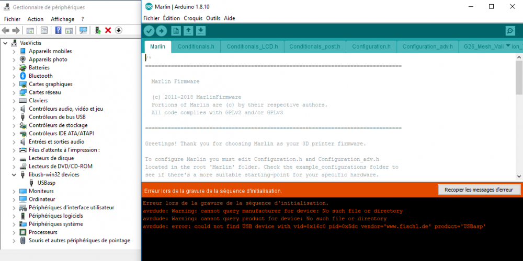
Task: Click the Arduino logo in title bar
Action: (149, 7)
